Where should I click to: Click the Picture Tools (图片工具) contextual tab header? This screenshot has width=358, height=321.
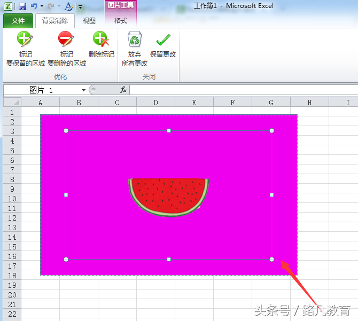[x=121, y=5]
